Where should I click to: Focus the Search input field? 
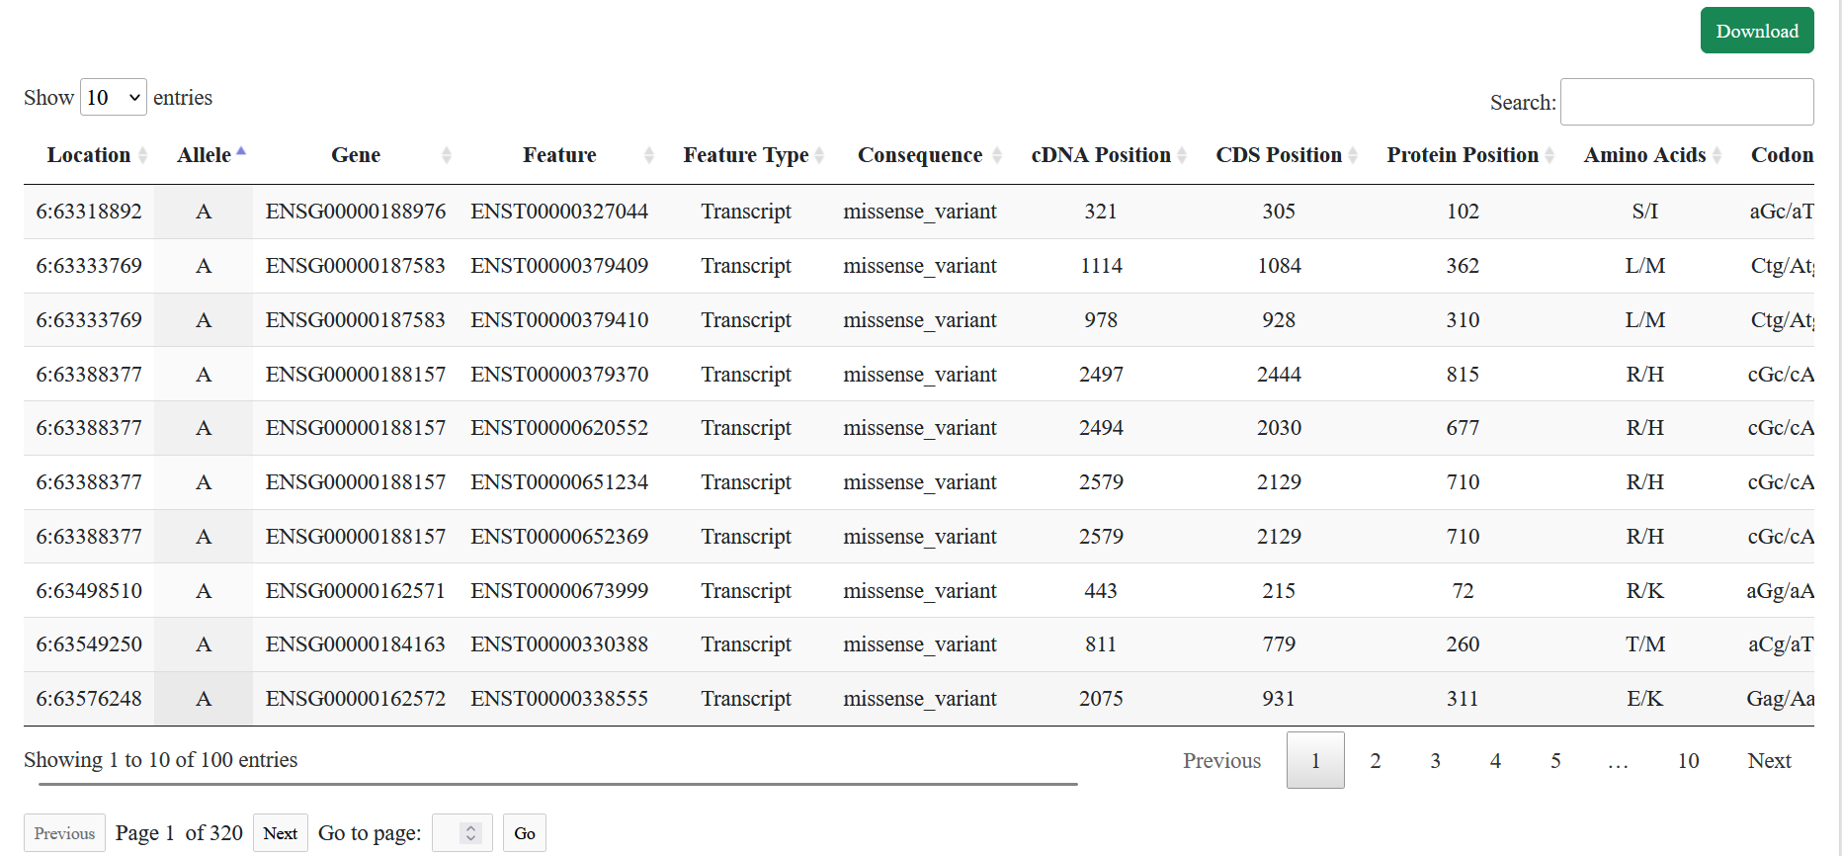(x=1687, y=102)
